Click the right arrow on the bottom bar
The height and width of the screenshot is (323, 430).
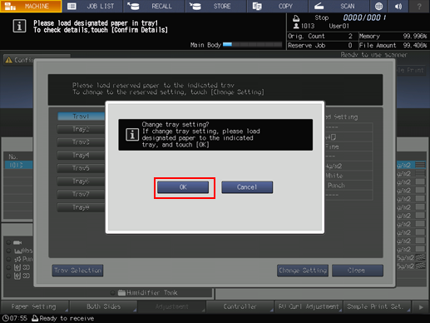(421, 307)
